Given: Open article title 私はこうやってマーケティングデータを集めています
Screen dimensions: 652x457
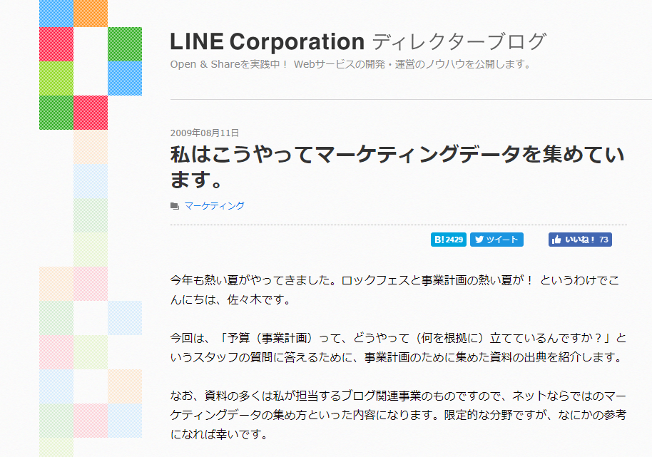Looking at the screenshot, I should click(x=397, y=167).
